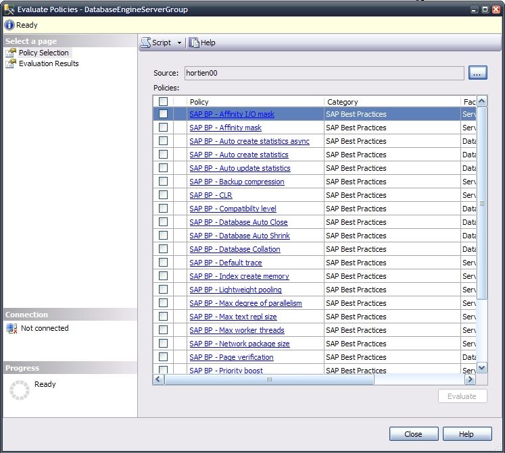Click the Not connected status icon
The height and width of the screenshot is (453, 505).
tap(11, 328)
